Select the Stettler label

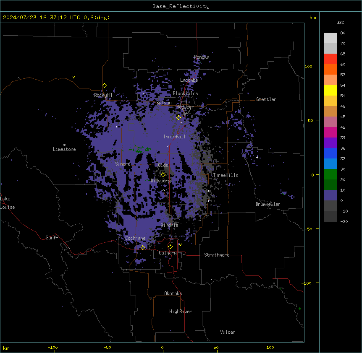[x=266, y=99]
